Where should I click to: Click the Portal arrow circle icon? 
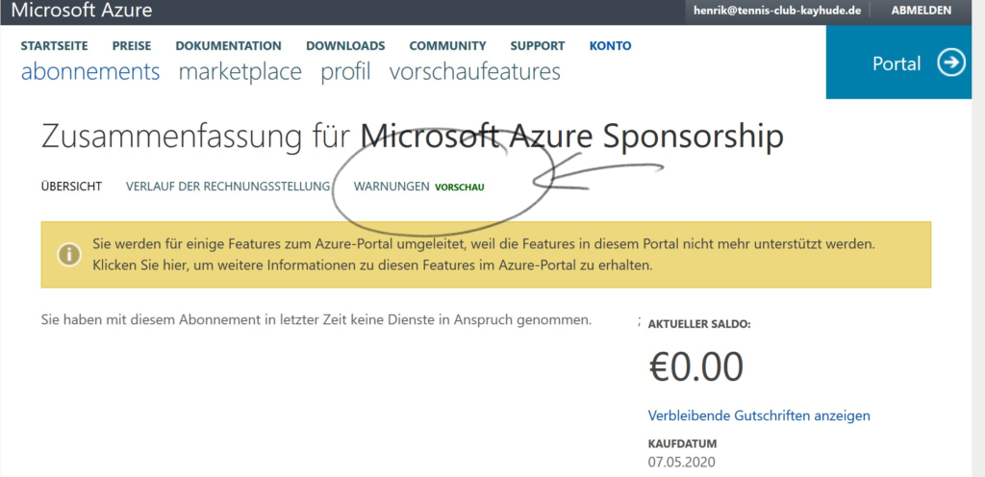(951, 63)
